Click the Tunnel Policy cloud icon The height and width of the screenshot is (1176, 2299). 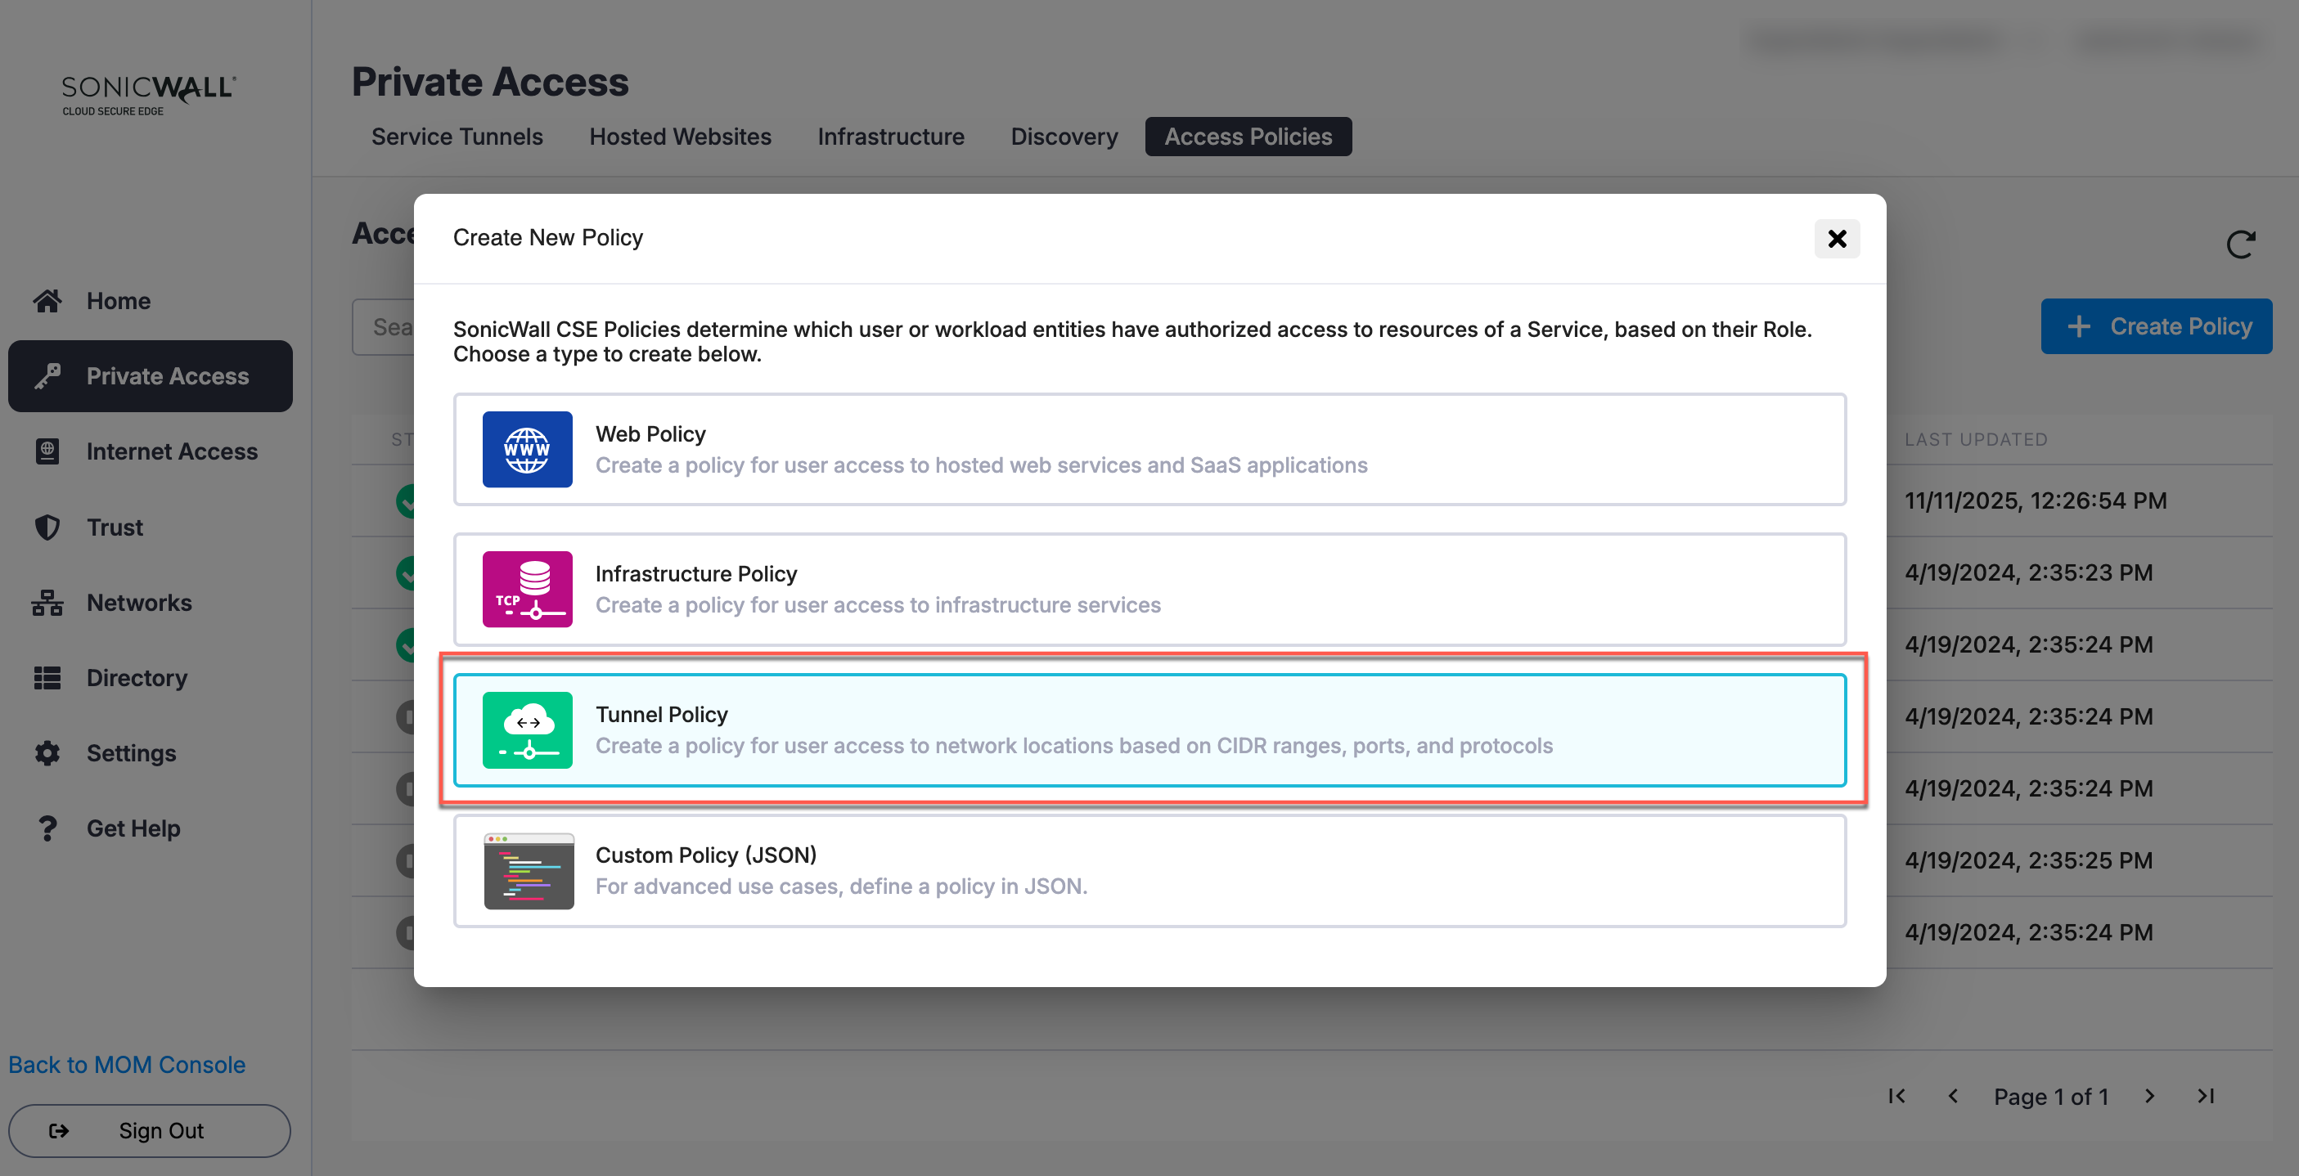(x=528, y=729)
